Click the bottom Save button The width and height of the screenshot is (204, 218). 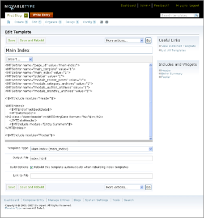coord(11,187)
